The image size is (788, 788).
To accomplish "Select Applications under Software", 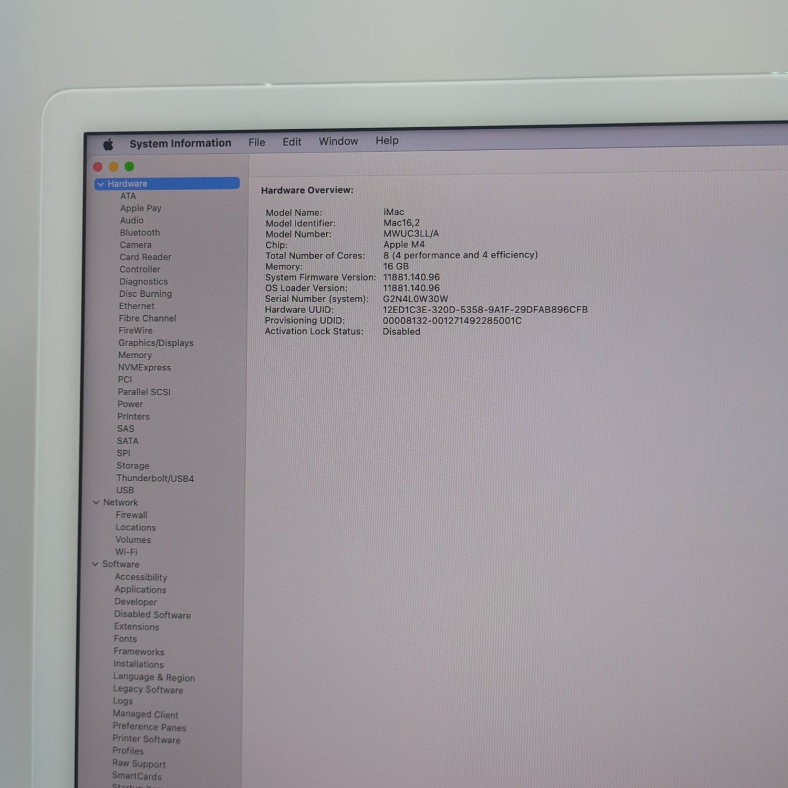I will tap(140, 589).
